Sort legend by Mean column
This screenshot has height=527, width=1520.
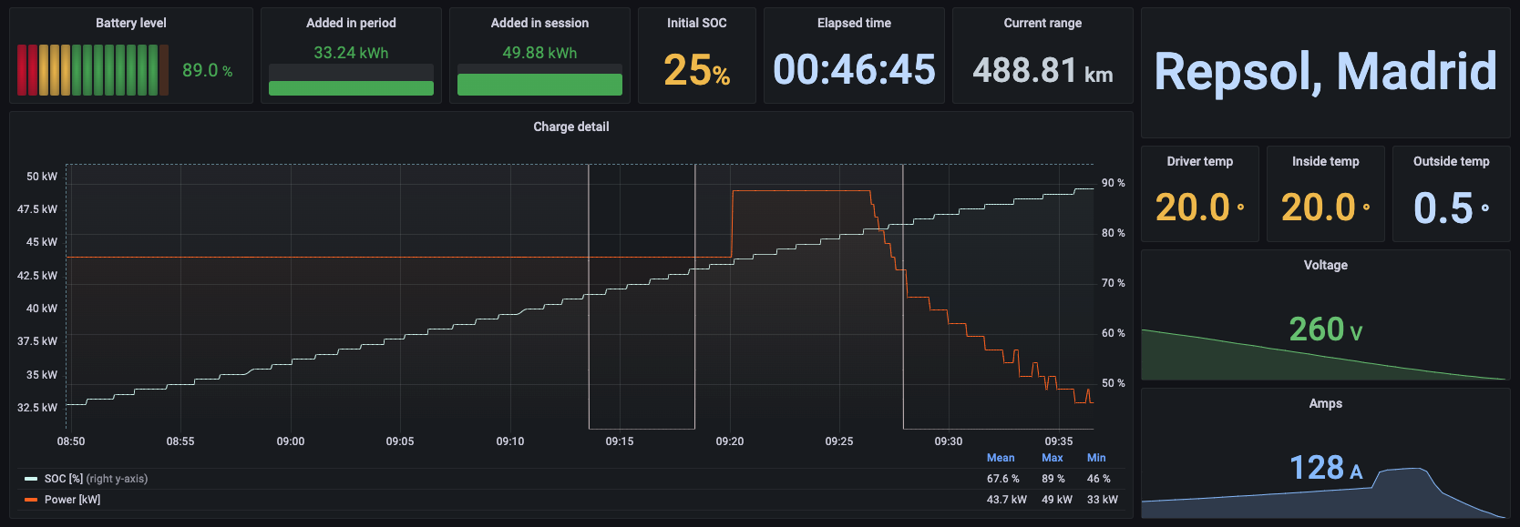(1001, 458)
